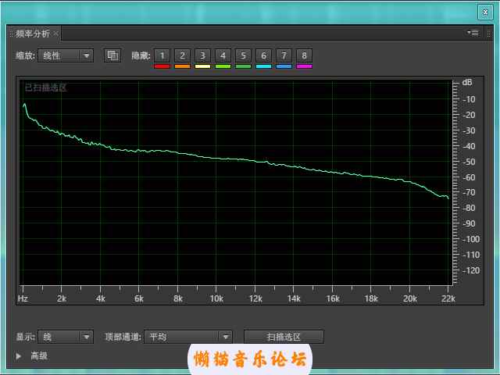Click the yellow color swatch under 3
Image resolution: width=500 pixels, height=375 pixels.
(202, 66)
